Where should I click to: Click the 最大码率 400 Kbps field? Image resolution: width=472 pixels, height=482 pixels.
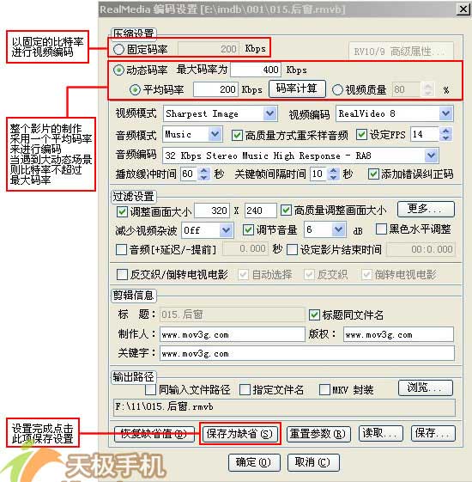click(256, 70)
